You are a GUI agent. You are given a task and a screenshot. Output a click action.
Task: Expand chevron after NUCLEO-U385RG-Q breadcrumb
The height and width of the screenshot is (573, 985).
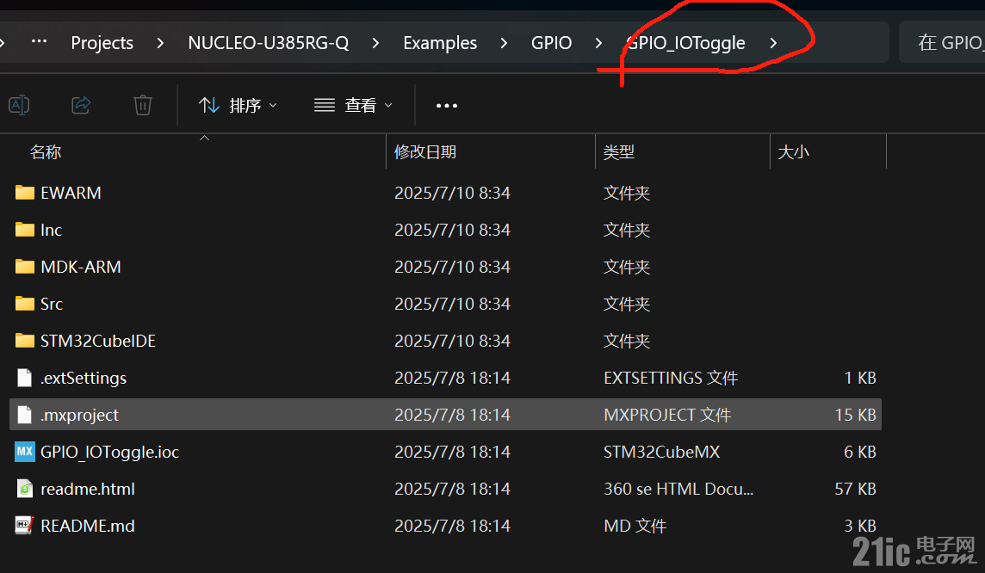tap(375, 43)
